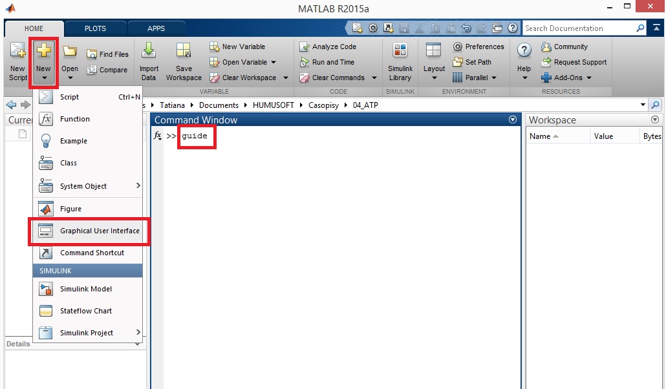Expand the Add-Ons dropdown arrow

pyautogui.click(x=589, y=78)
